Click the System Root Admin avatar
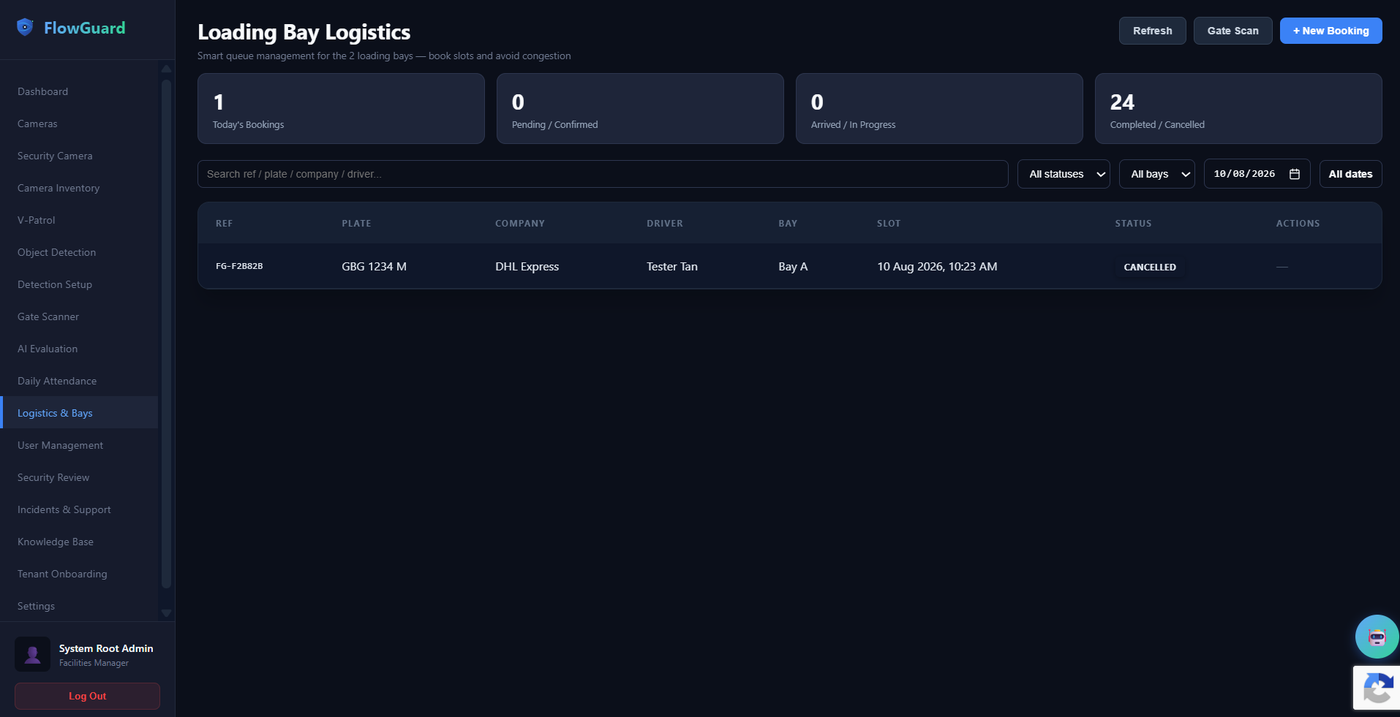The image size is (1400, 717). 32,654
